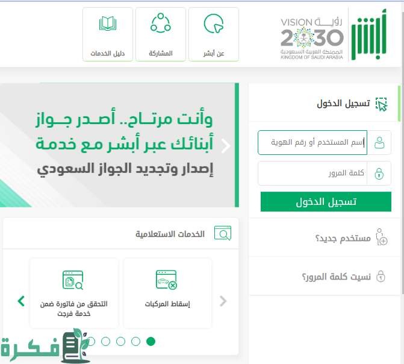Image resolution: width=404 pixels, height=364 pixels.
Task: Click the user icon beside username field
Action: [379, 143]
